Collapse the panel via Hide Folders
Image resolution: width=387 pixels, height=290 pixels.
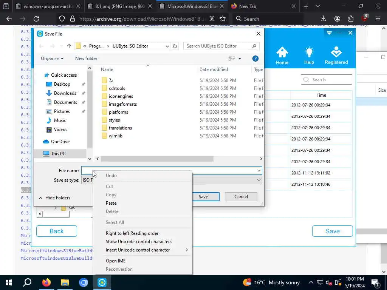click(54, 198)
